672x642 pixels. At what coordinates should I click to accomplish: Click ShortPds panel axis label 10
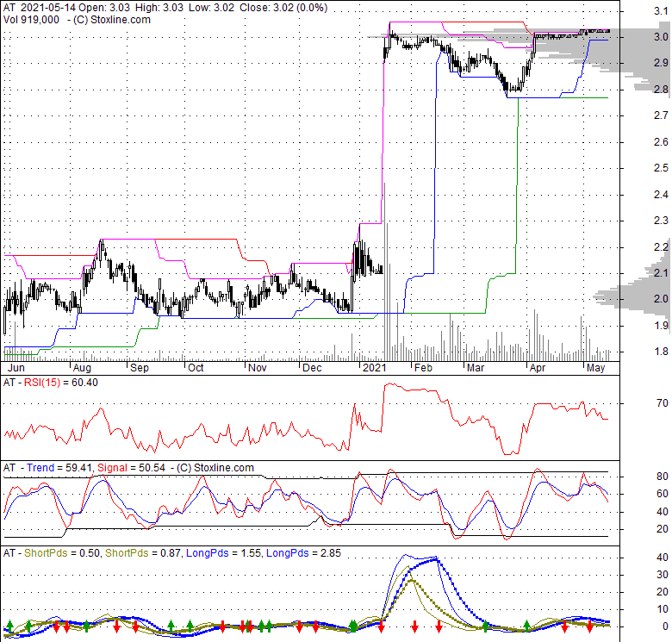[663, 609]
